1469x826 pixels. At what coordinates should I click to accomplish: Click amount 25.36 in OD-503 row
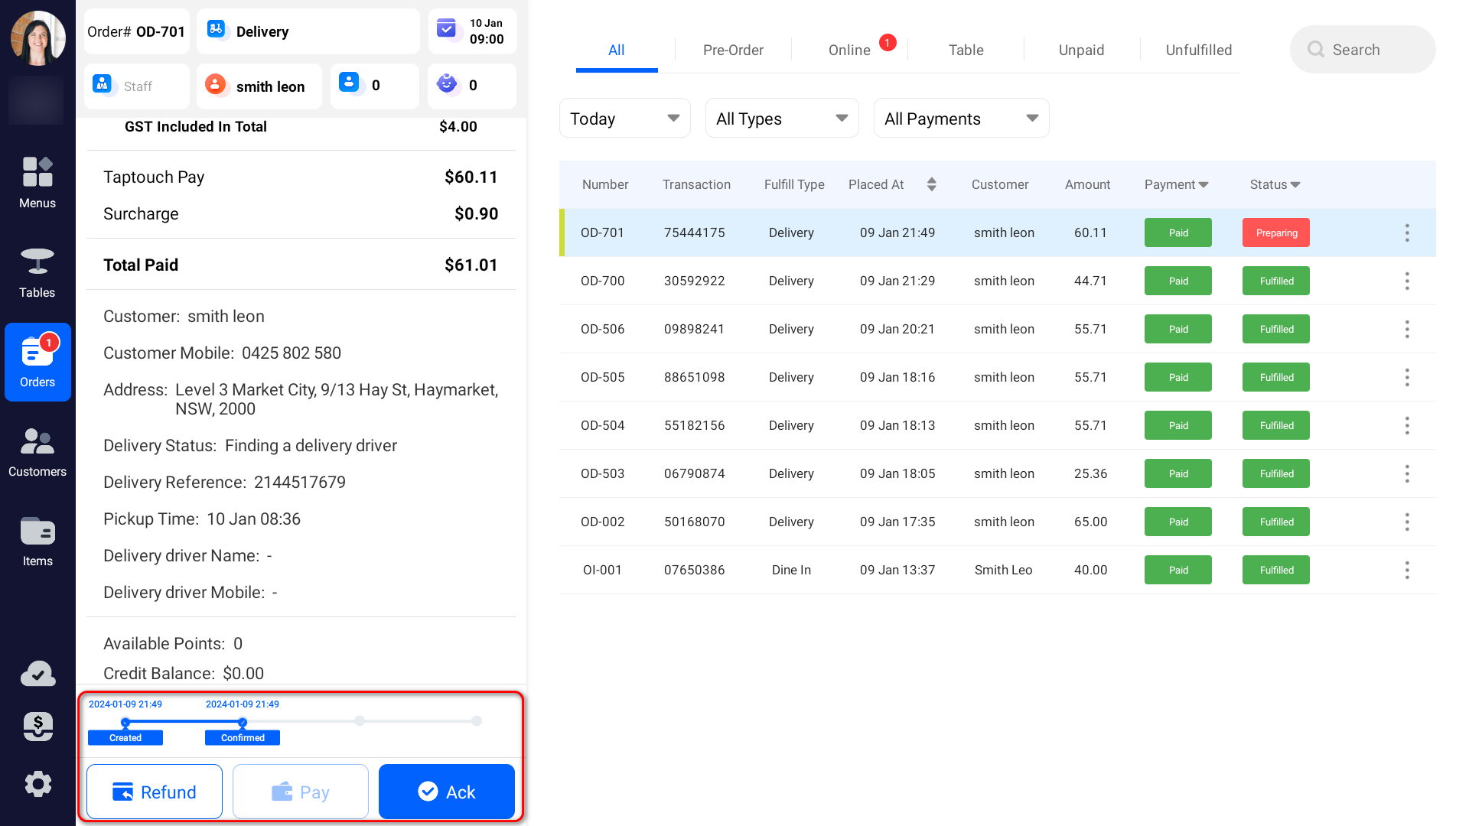click(x=1090, y=473)
